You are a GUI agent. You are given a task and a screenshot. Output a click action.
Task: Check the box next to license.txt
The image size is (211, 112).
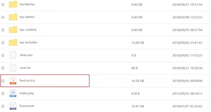(3, 106)
